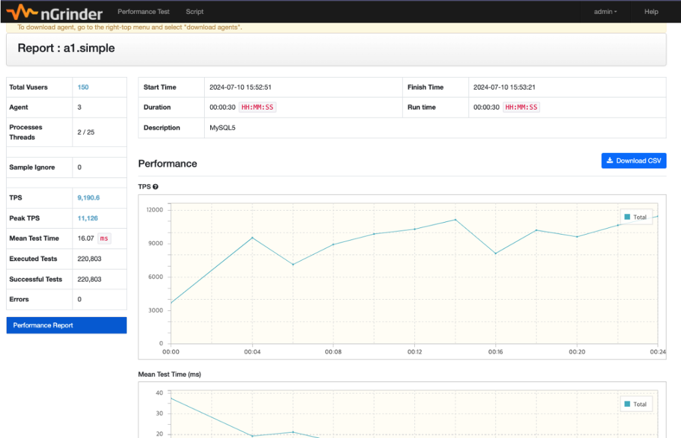Open the Performance Test menu
The height and width of the screenshot is (438, 681).
143,11
